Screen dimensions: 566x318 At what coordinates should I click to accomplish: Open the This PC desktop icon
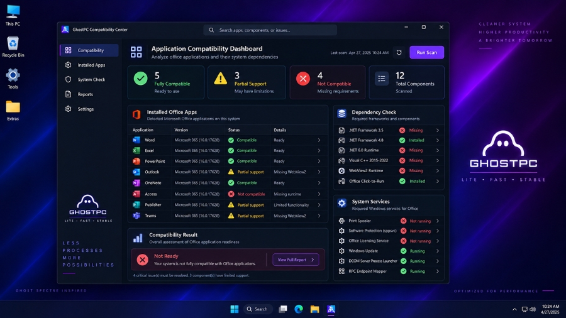click(13, 16)
